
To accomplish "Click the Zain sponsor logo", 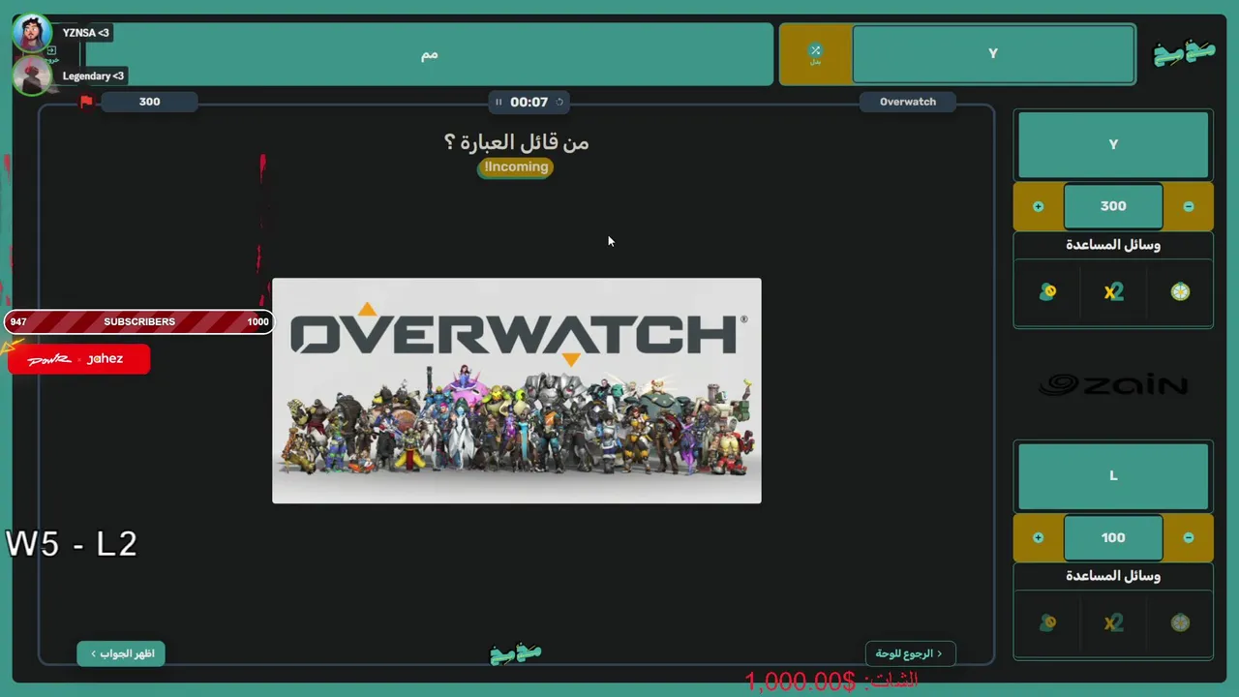I will [1113, 385].
